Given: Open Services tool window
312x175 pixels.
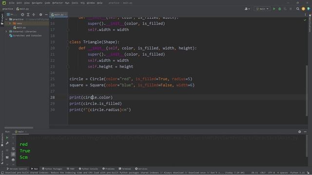Looking at the screenshot, I should [141, 169].
